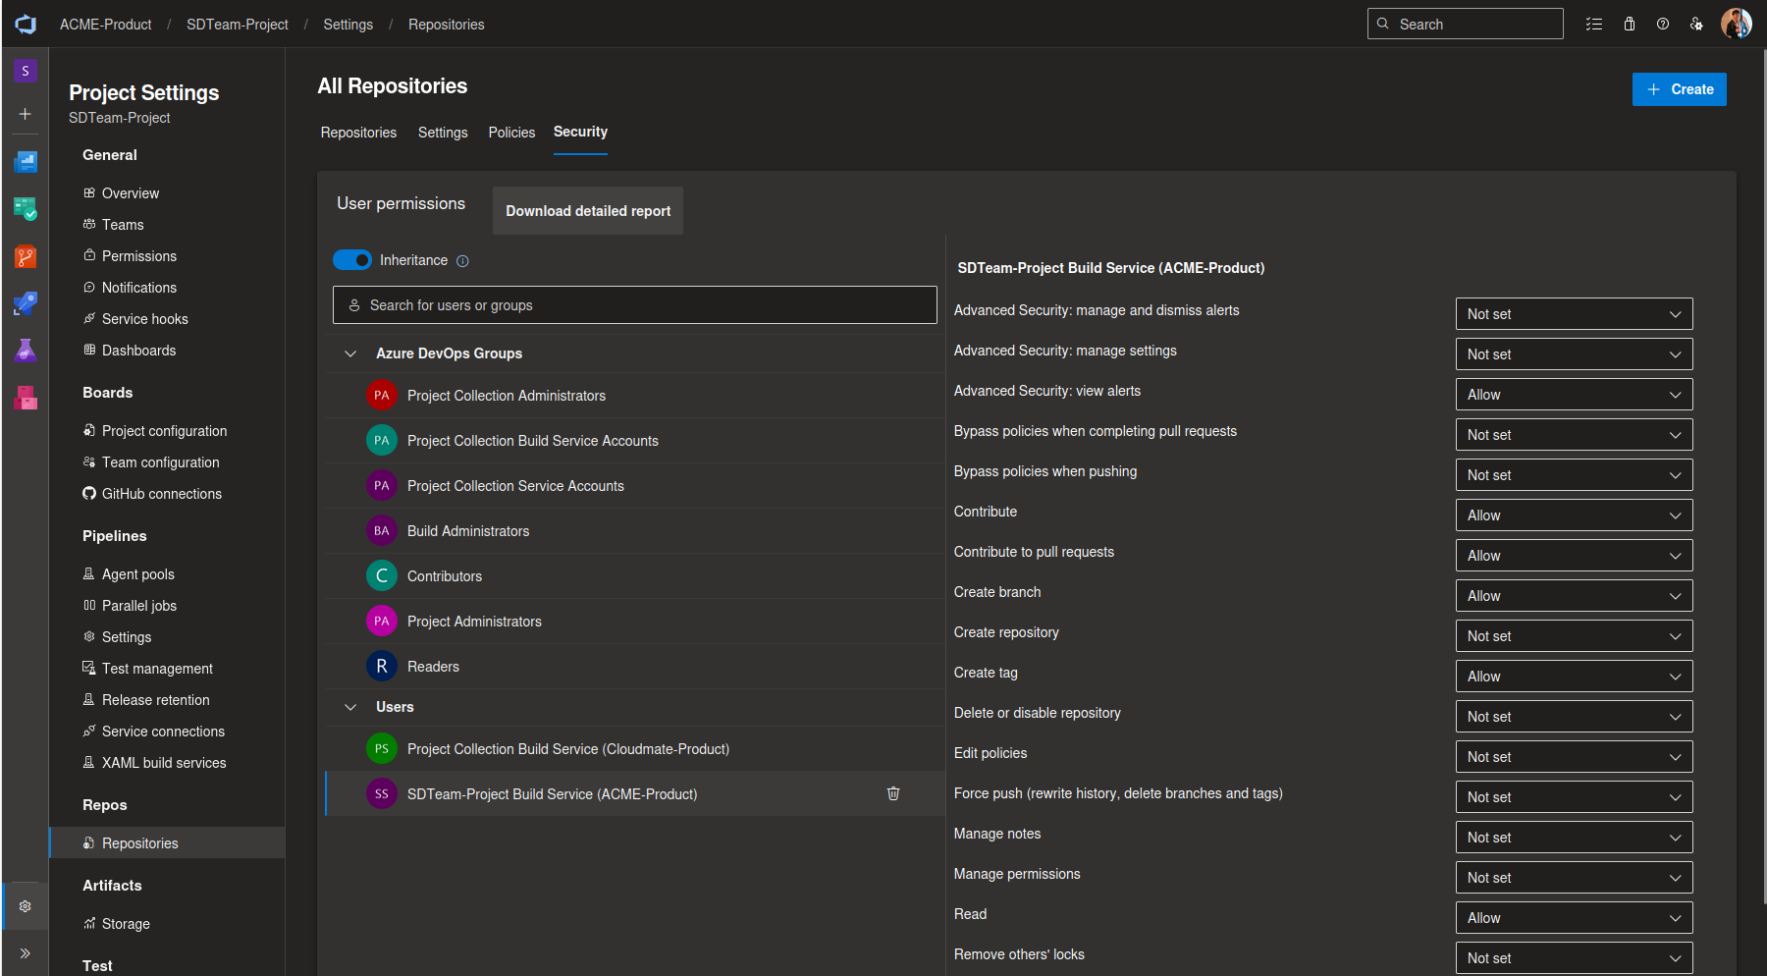Collapse the Users section
This screenshot has height=976, width=1767.
350,707
